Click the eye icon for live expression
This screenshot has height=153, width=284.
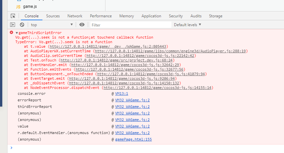click(82, 25)
